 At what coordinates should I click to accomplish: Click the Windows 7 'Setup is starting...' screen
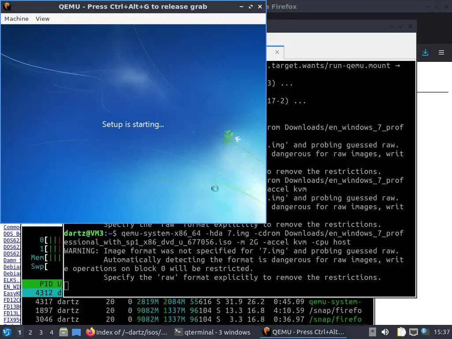[x=133, y=124]
